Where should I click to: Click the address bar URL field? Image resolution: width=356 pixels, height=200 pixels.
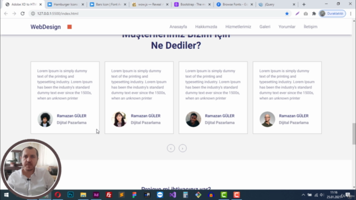pos(159,13)
